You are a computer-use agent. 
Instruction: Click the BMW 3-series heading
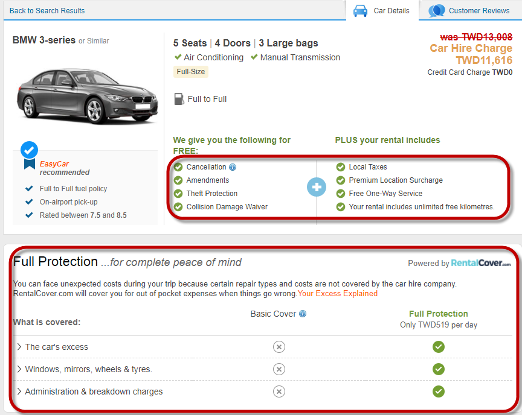point(44,40)
